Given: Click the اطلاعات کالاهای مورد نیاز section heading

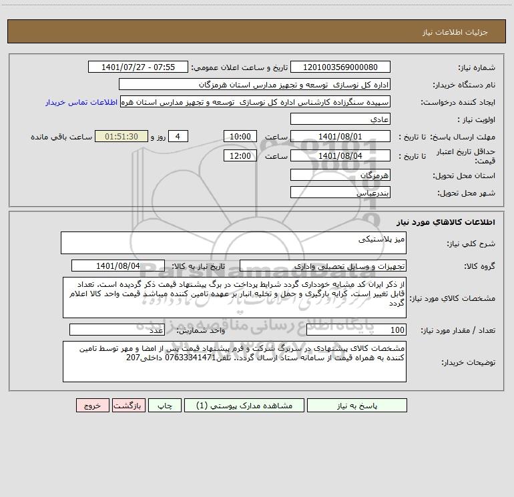Looking at the screenshot, I should 446,222.
